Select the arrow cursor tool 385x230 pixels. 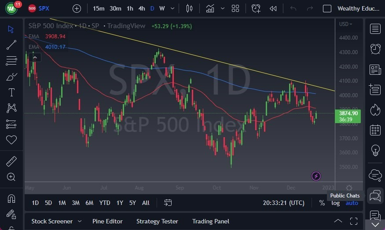pos(11,29)
